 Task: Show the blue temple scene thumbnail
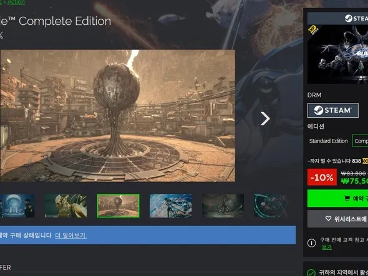point(17,206)
